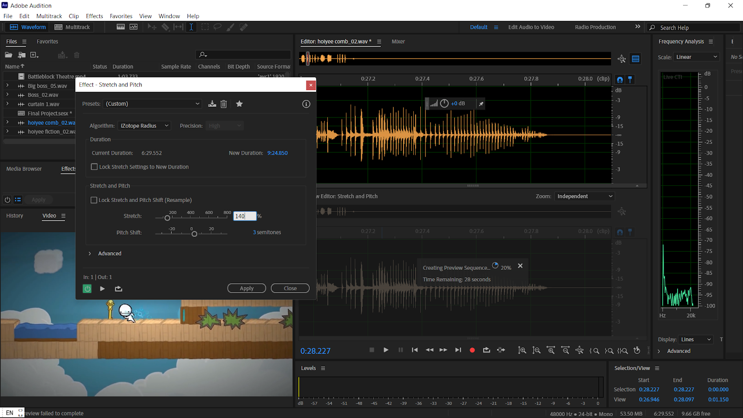743x418 pixels.
Task: Click the effect power state button
Action: coord(87,289)
